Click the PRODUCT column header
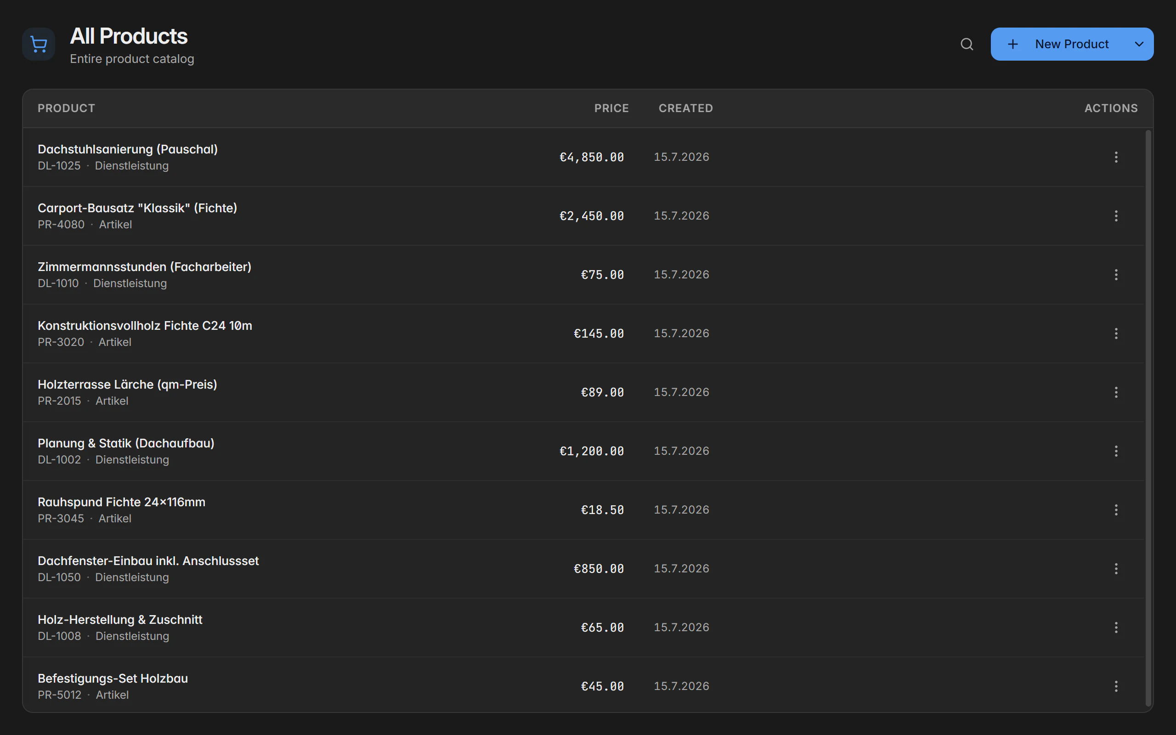The width and height of the screenshot is (1176, 735). click(x=67, y=108)
